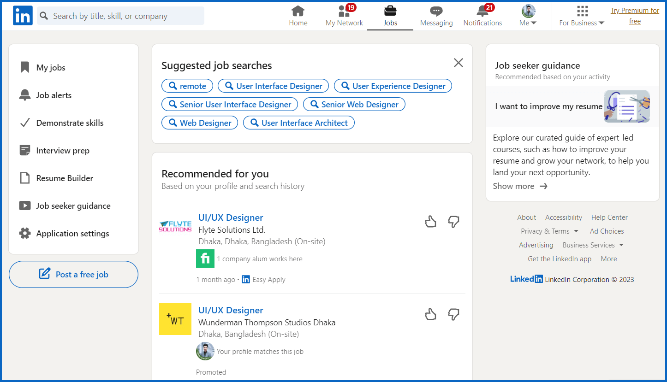Select User Interface Architect suggestion chip
Screen dimensions: 667x382
[299, 123]
